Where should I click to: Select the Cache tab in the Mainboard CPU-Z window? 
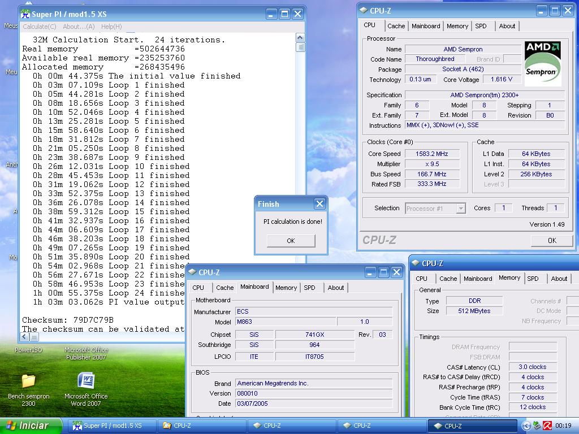tap(225, 288)
